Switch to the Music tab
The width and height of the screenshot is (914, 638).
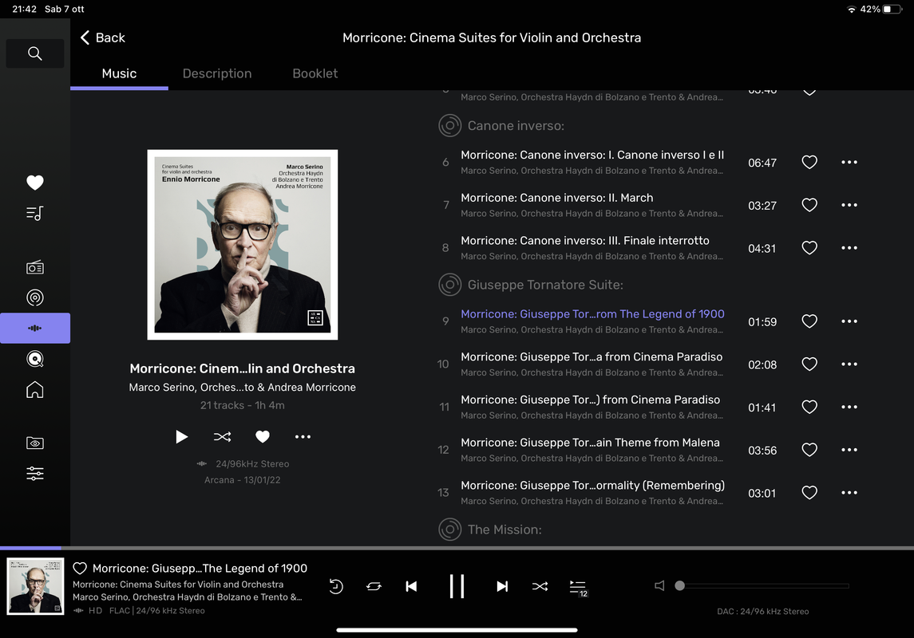tap(119, 74)
